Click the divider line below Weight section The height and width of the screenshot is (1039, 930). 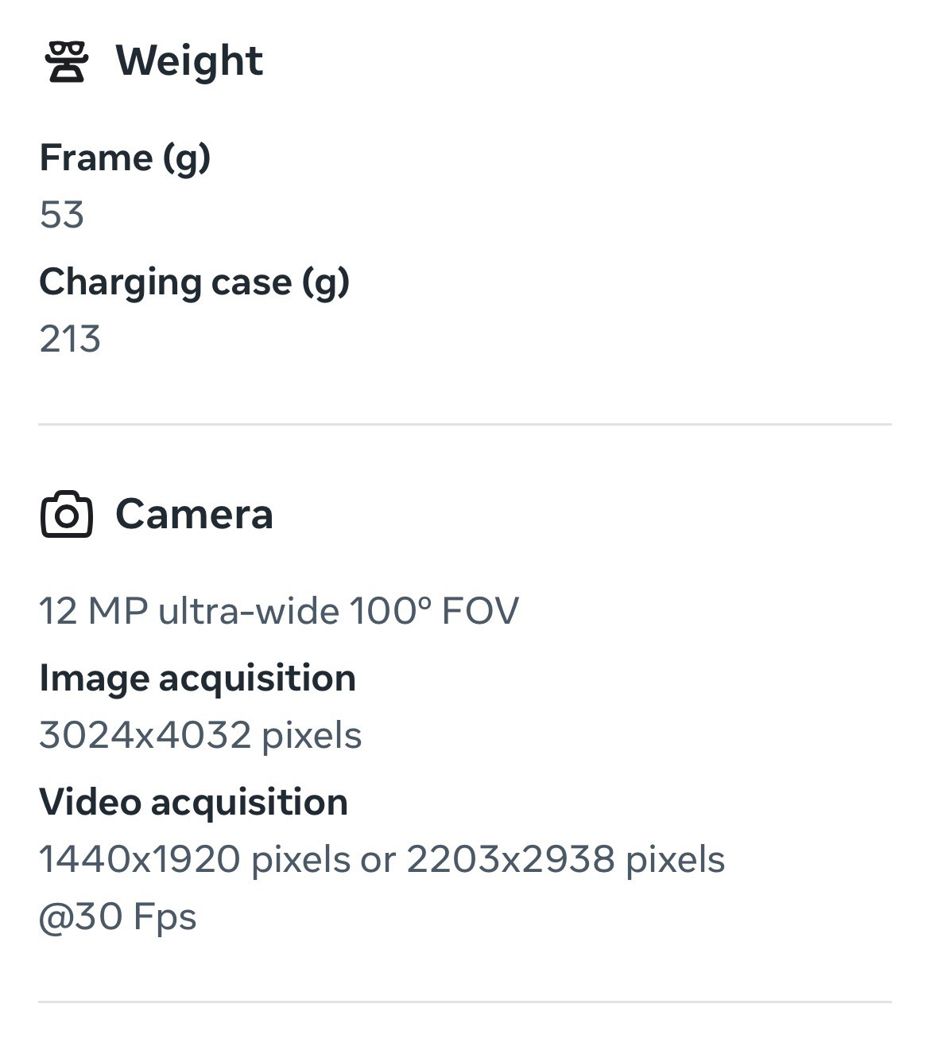tap(465, 425)
